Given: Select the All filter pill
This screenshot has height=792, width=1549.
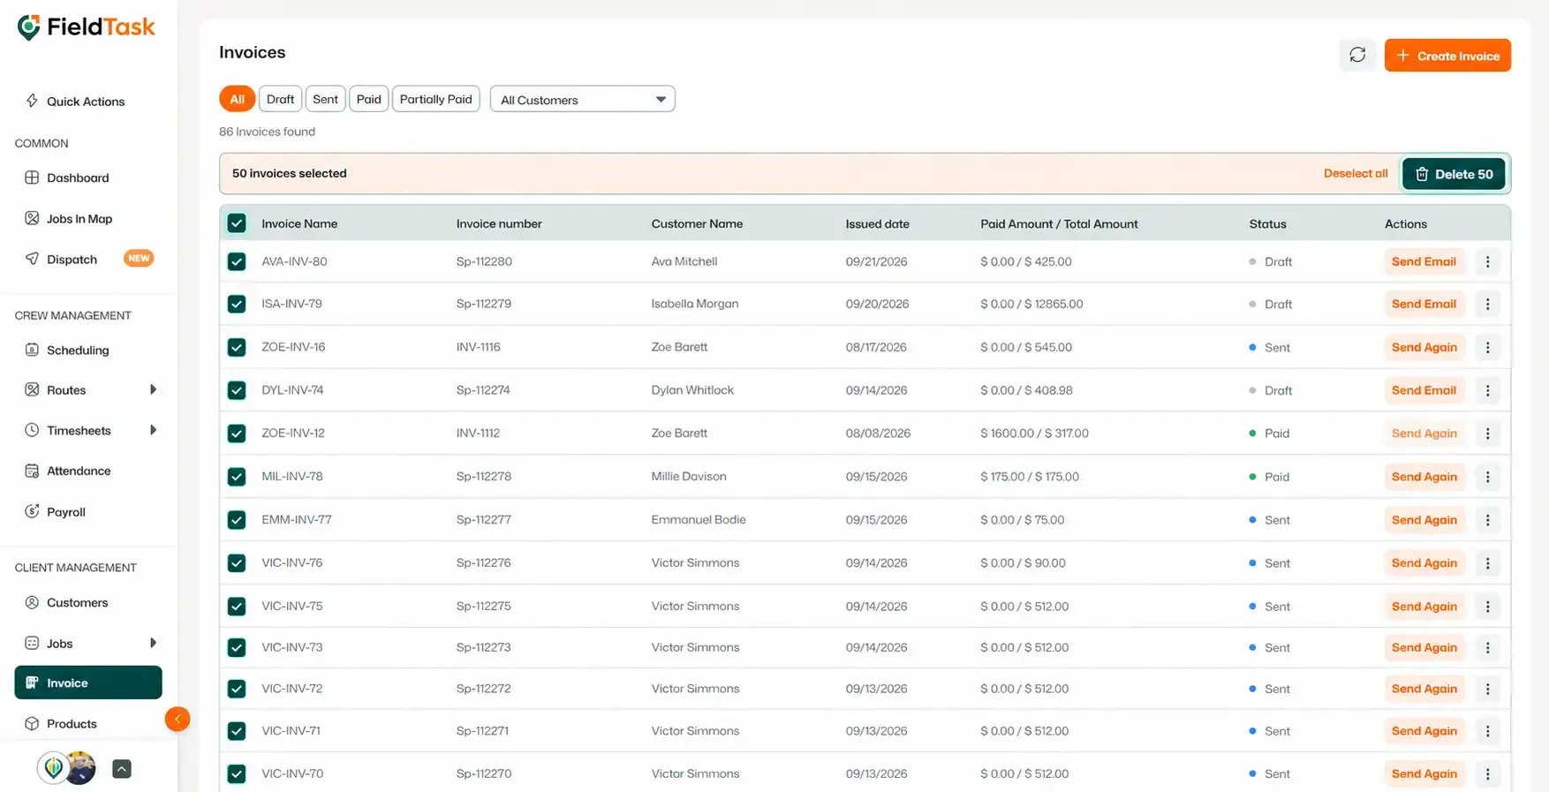Looking at the screenshot, I should [x=237, y=99].
